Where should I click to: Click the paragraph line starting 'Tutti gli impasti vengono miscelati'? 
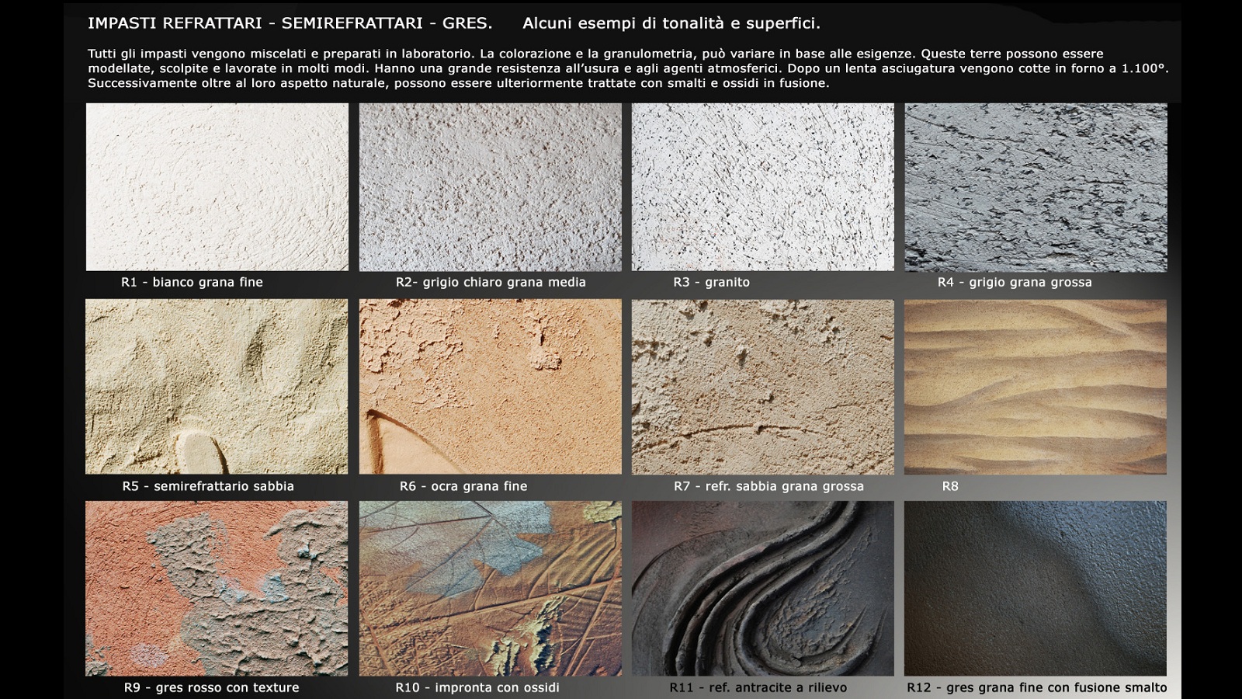[x=595, y=54]
